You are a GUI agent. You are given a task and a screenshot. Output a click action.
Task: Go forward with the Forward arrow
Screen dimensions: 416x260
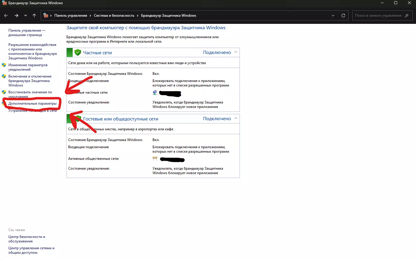coord(16,16)
